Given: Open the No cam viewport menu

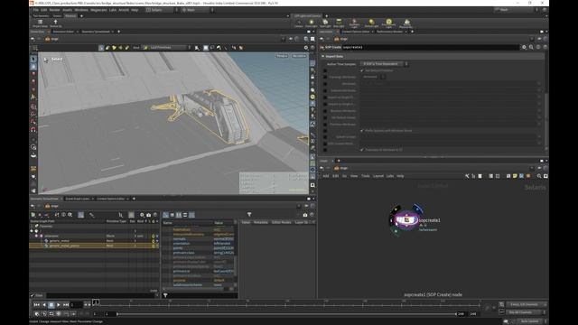Looking at the screenshot, I should point(299,56).
